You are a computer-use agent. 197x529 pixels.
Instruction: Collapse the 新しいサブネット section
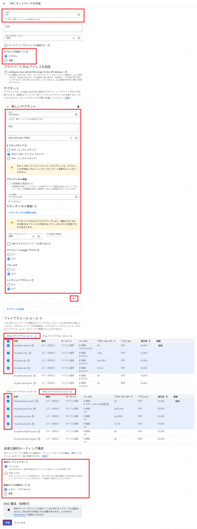[x=8, y=106]
